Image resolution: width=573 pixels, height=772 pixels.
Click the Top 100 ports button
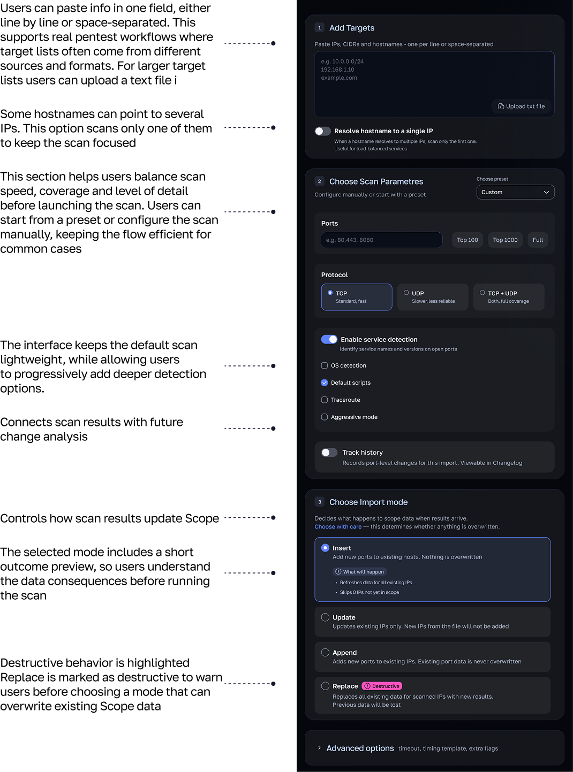click(468, 240)
